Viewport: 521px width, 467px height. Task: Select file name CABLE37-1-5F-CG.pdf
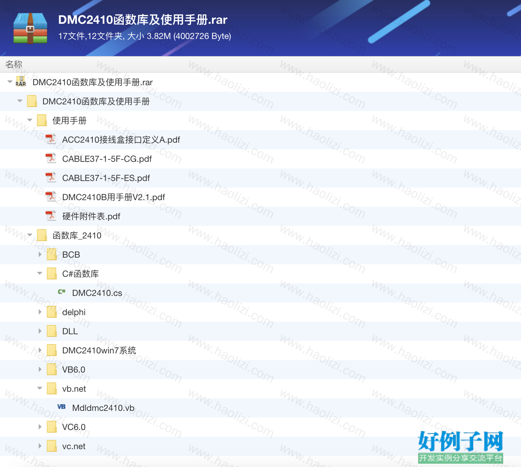107,159
